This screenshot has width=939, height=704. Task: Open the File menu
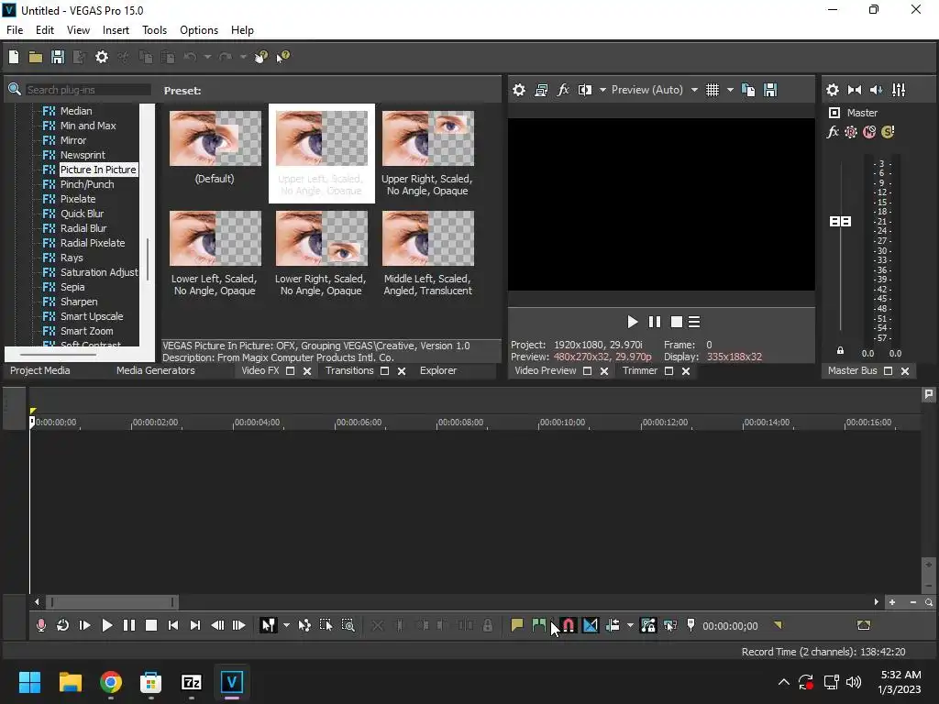click(15, 30)
